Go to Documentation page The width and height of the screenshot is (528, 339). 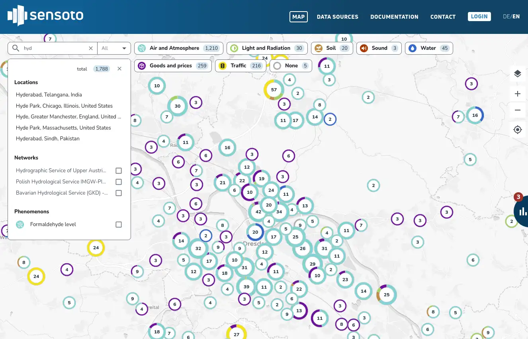(x=394, y=17)
